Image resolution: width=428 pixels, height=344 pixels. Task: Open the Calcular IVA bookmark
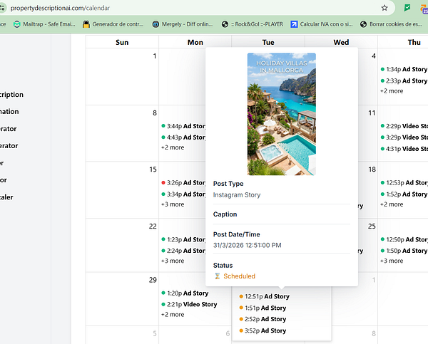click(322, 24)
